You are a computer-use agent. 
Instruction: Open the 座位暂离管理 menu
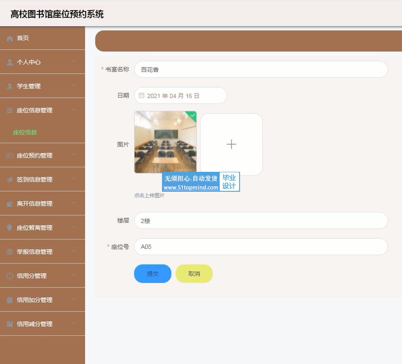coord(42,228)
